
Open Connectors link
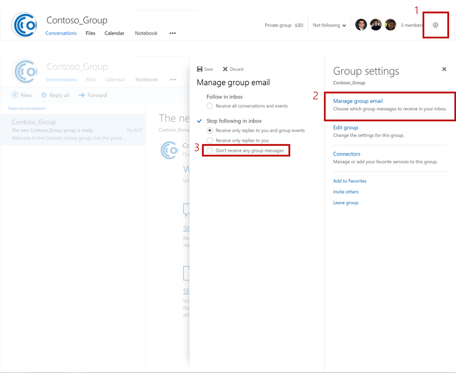tap(346, 154)
